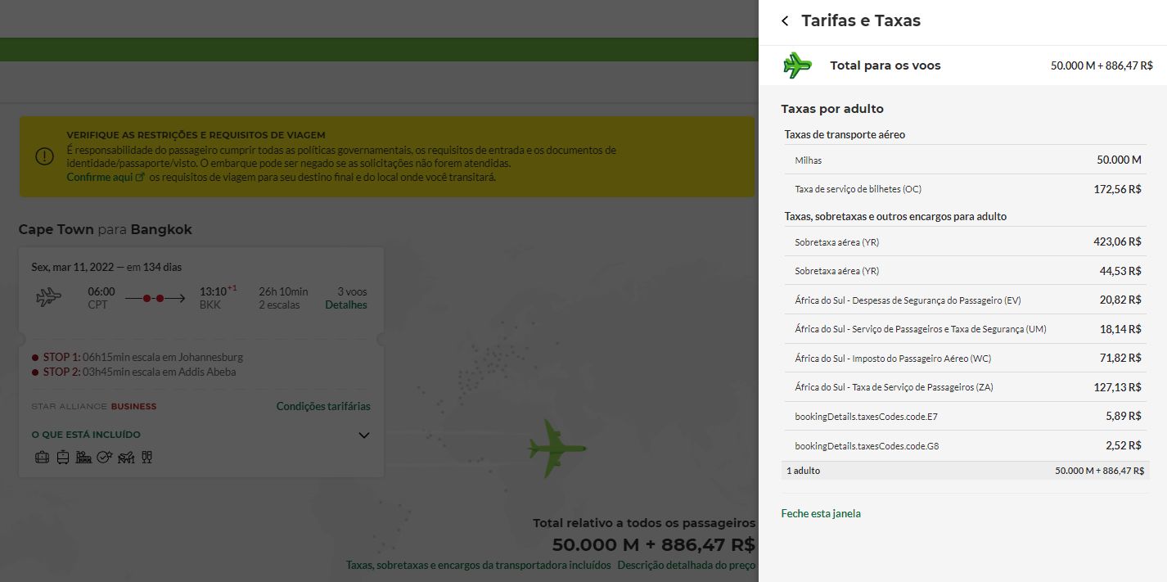Click the 1 adulto total row
This screenshot has height=582, width=1167.
[966, 471]
